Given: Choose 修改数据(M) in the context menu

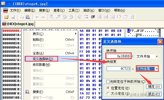Looking at the screenshot, I should point(51,65).
